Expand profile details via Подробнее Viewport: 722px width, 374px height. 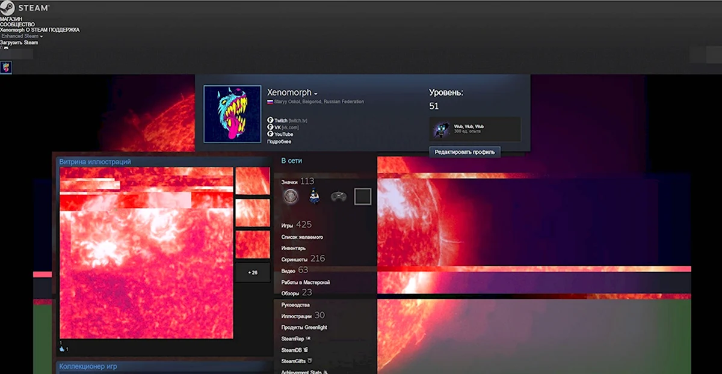coord(279,141)
